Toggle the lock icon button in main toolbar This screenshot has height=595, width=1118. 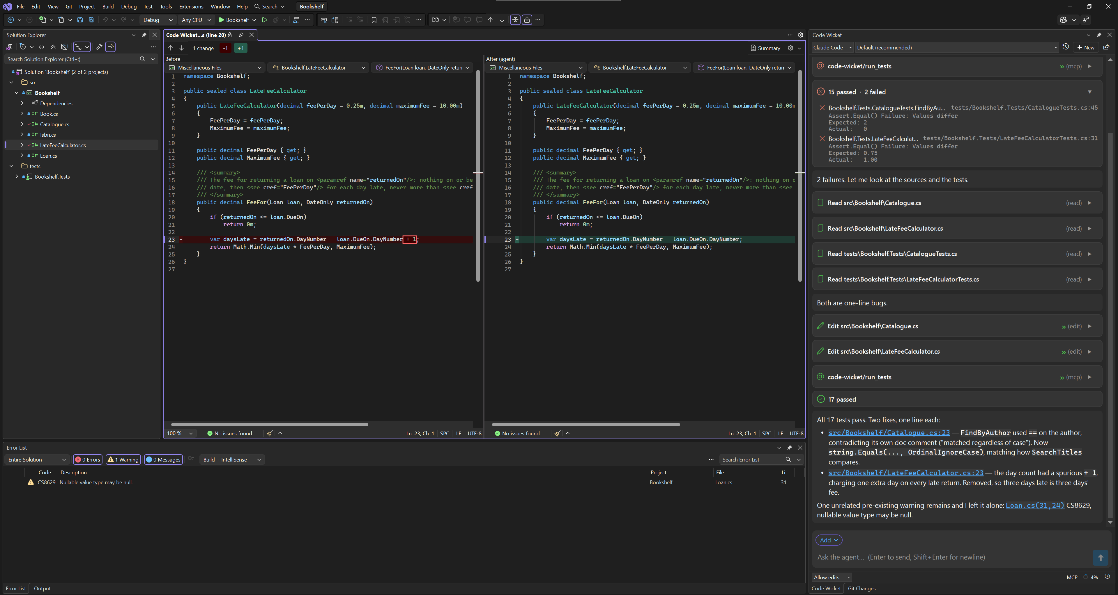coord(527,19)
